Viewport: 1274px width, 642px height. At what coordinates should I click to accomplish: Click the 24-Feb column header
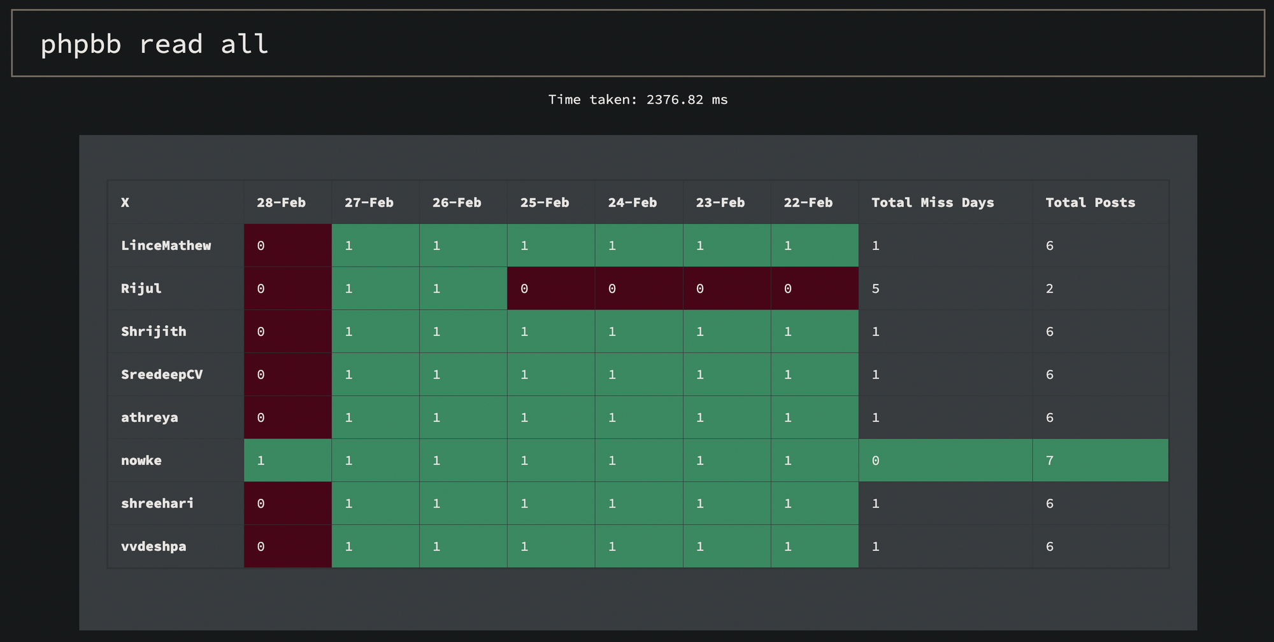tap(640, 202)
